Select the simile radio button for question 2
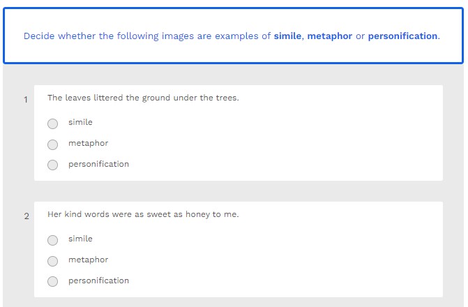 tap(53, 240)
